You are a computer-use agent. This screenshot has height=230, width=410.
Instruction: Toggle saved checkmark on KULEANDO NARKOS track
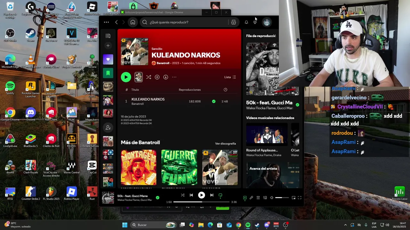point(214,101)
